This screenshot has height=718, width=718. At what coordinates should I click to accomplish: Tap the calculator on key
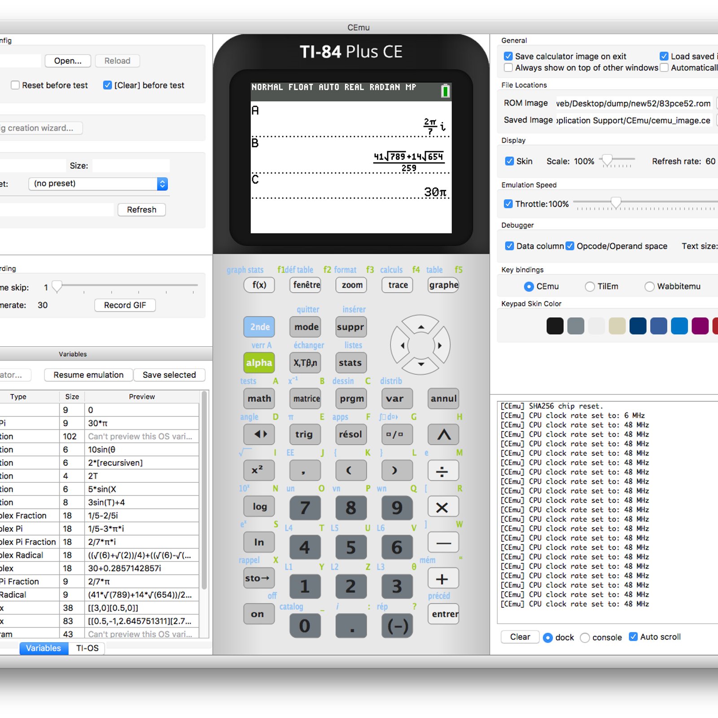pos(259,614)
